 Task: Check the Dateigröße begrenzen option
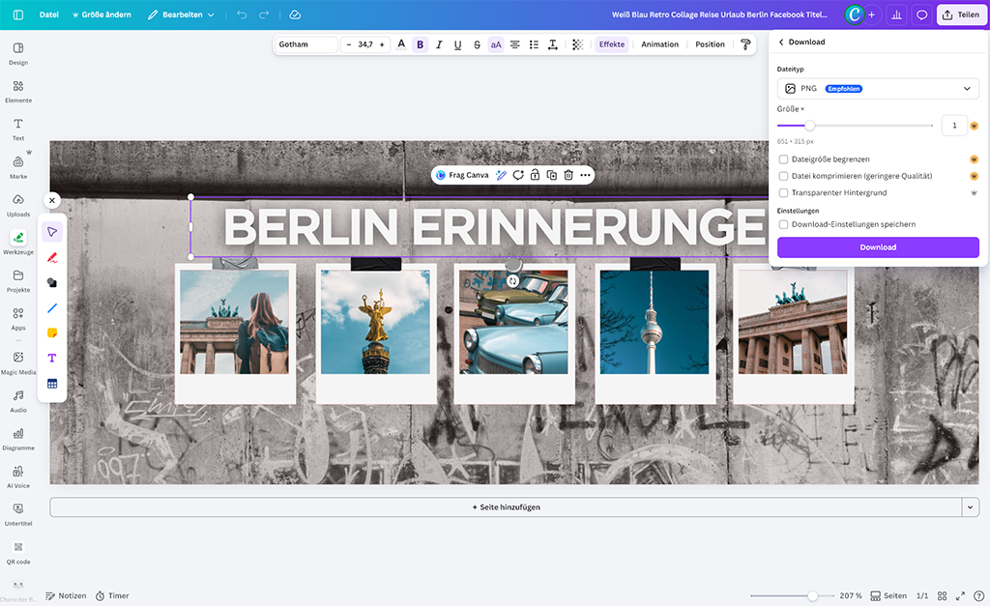pos(783,159)
